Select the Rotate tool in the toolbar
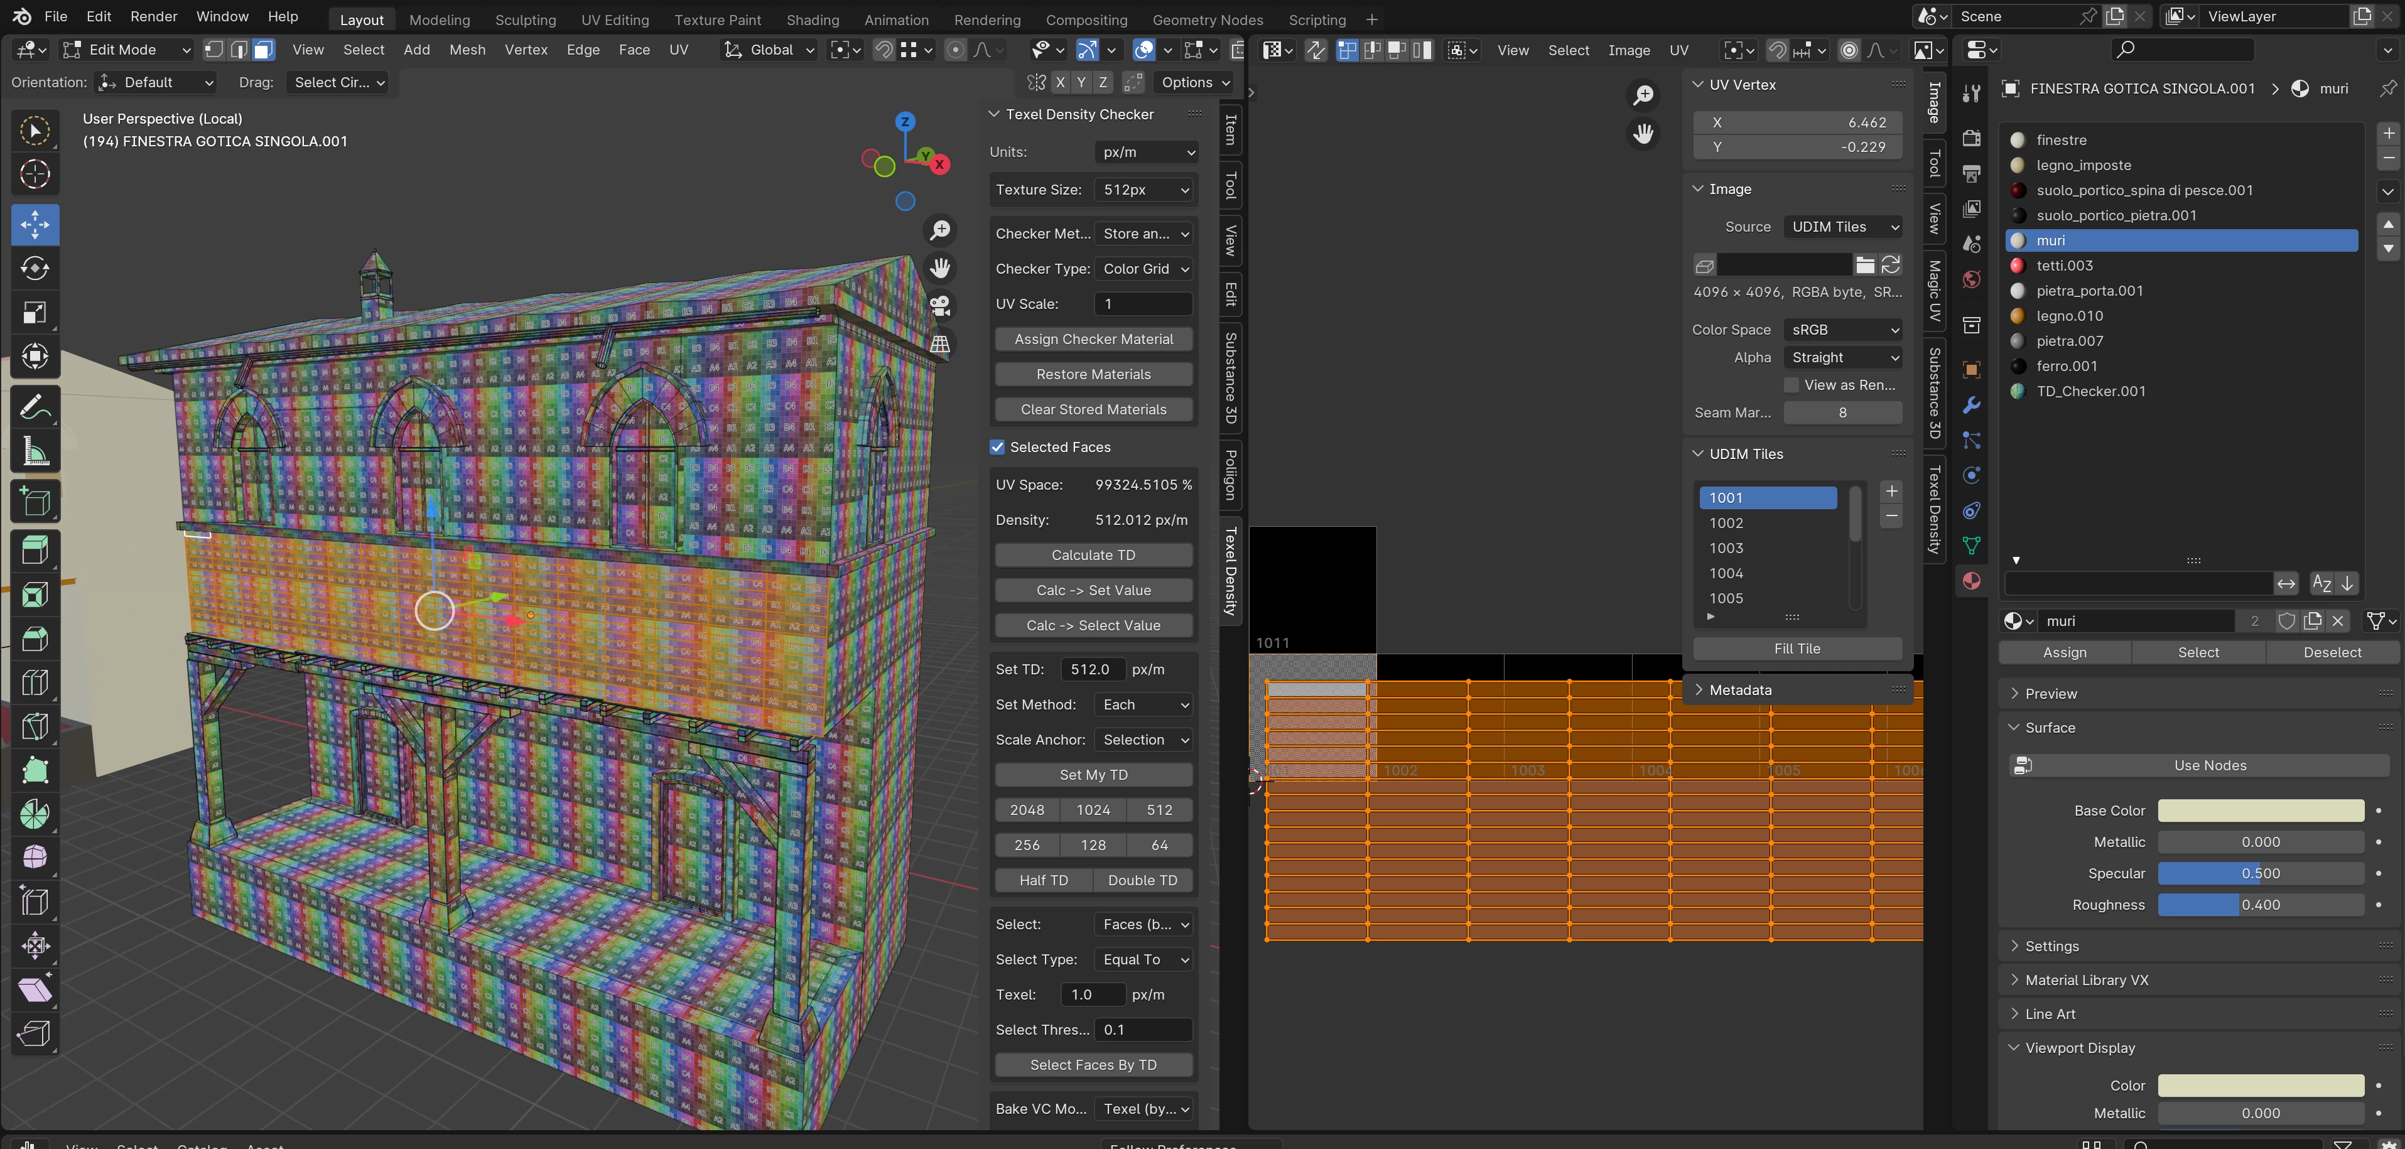Viewport: 2405px width, 1149px height. pyautogui.click(x=35, y=269)
